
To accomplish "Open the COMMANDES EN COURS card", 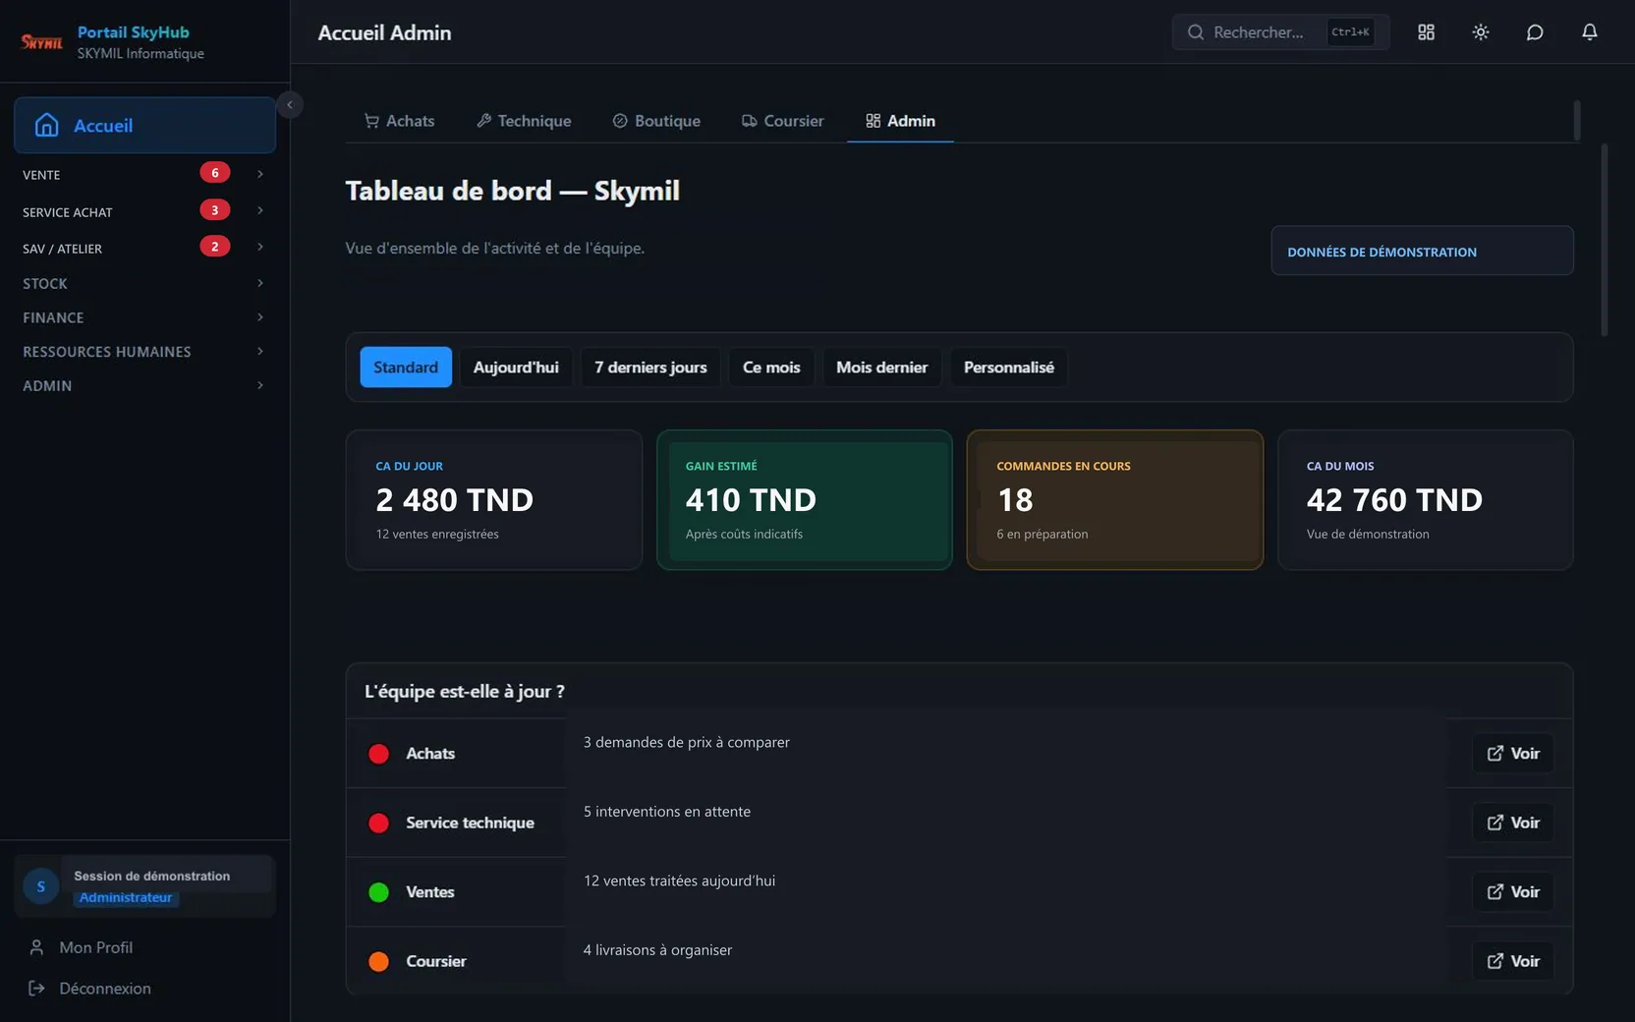I will point(1115,500).
